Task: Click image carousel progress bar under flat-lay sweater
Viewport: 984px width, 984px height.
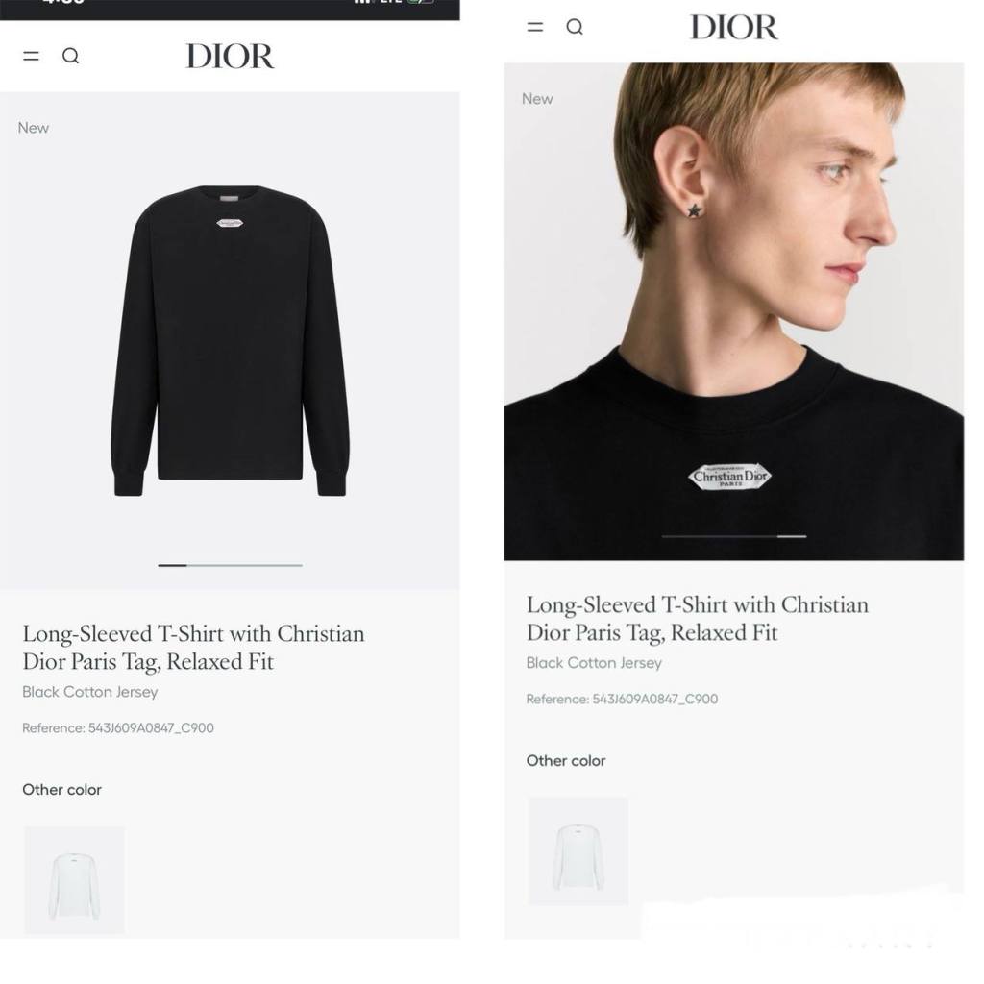Action: [230, 565]
